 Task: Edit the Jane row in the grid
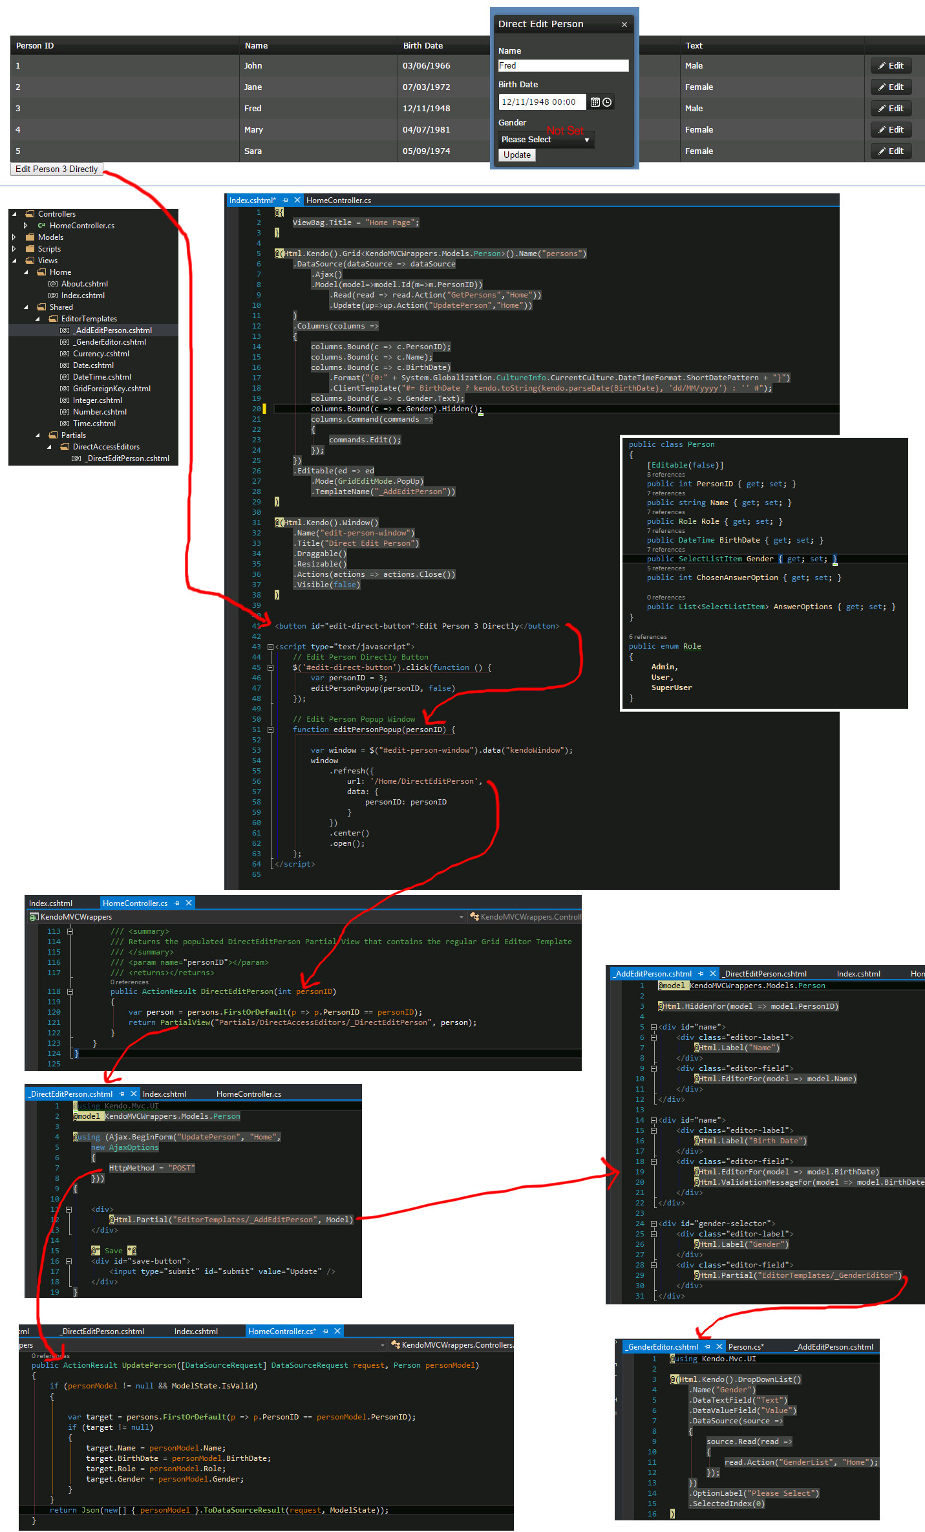891,87
